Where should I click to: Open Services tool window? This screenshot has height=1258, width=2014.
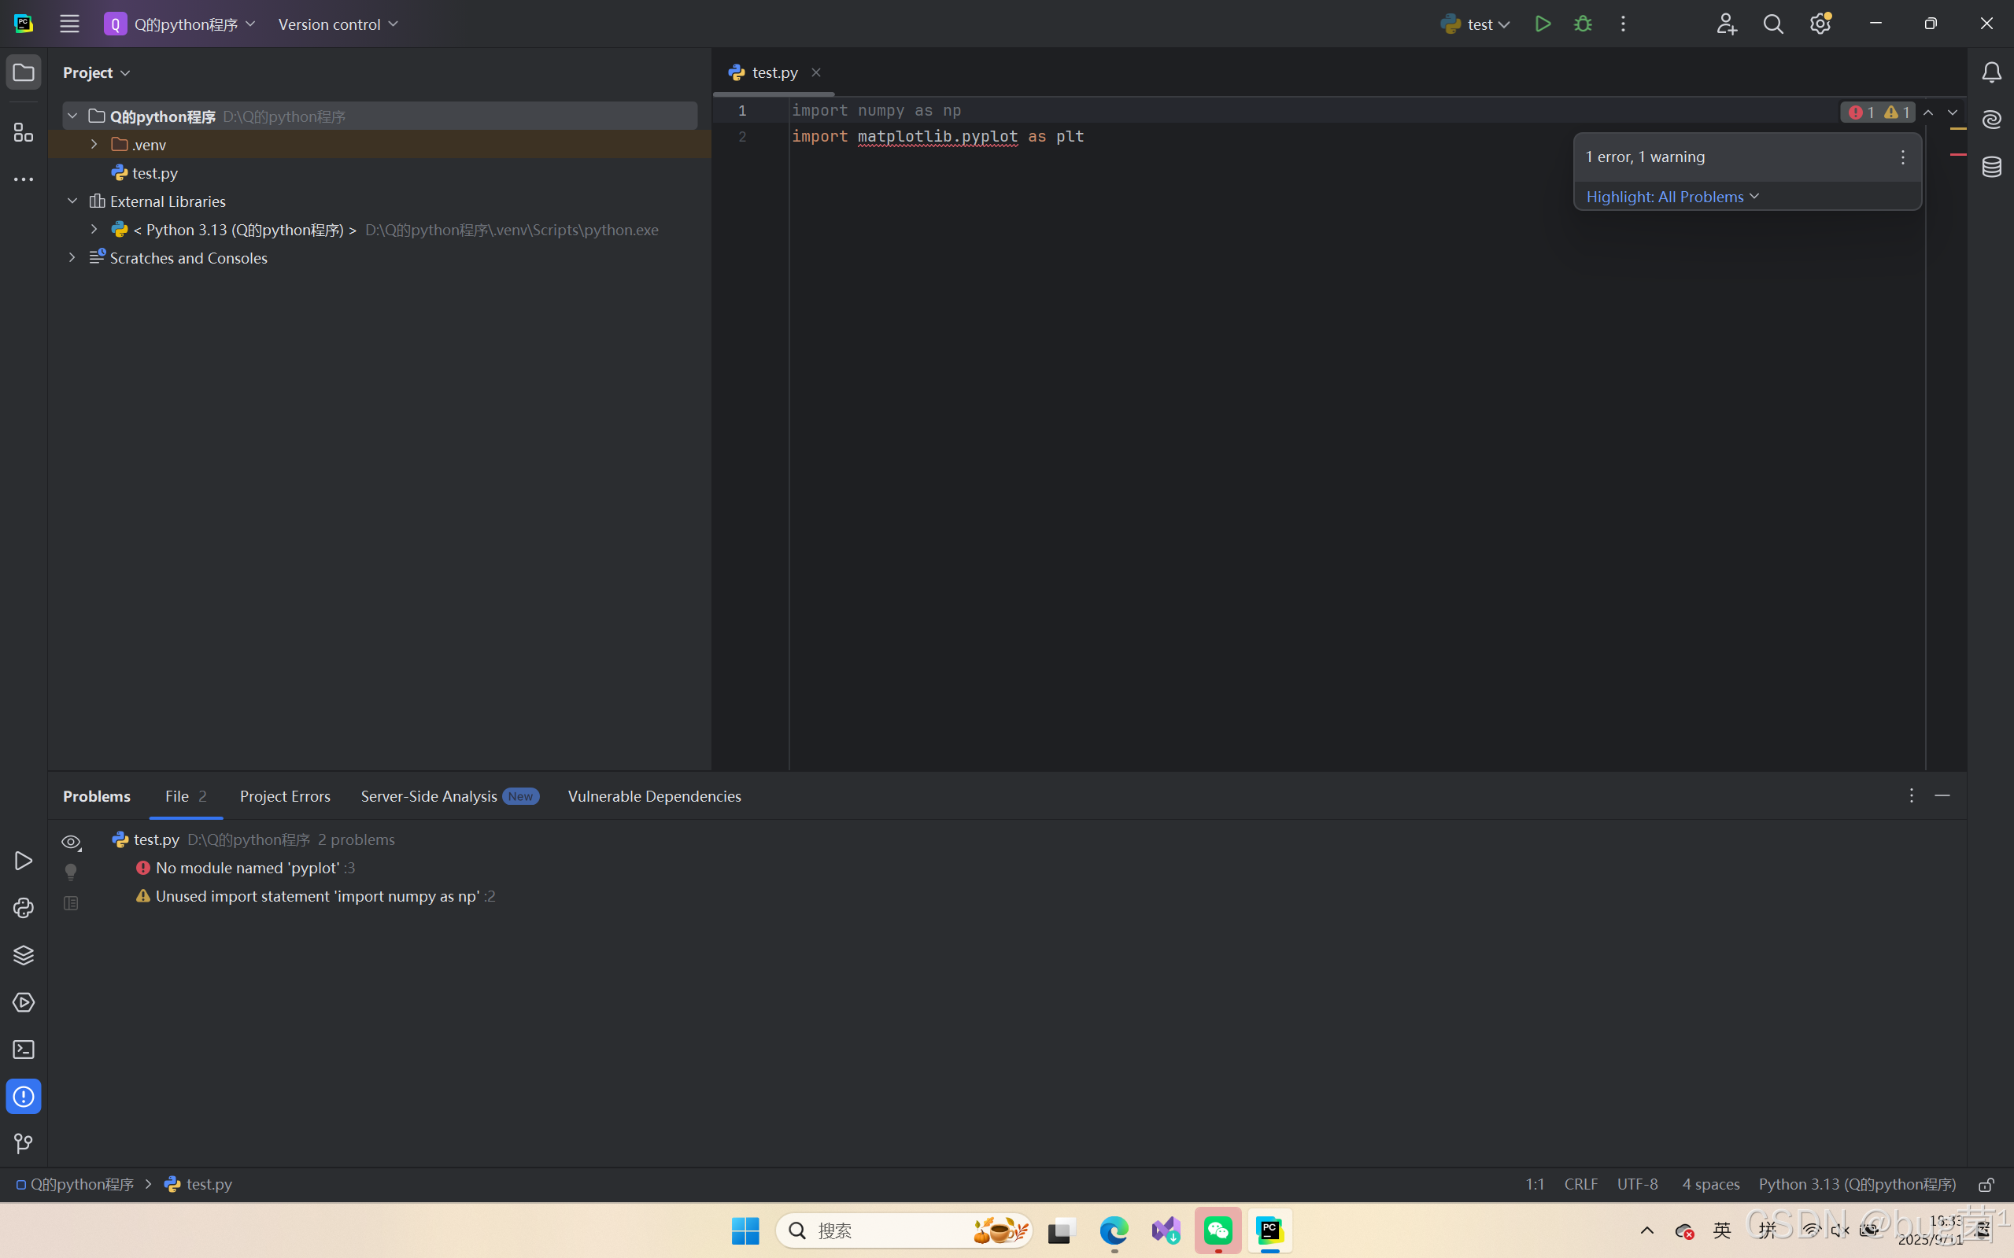pos(24,1002)
